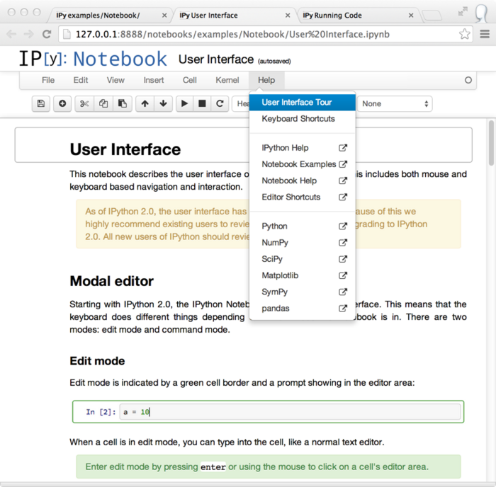
Task: Choose Keyboard Shortcuts in Help menu
Action: click(x=298, y=118)
